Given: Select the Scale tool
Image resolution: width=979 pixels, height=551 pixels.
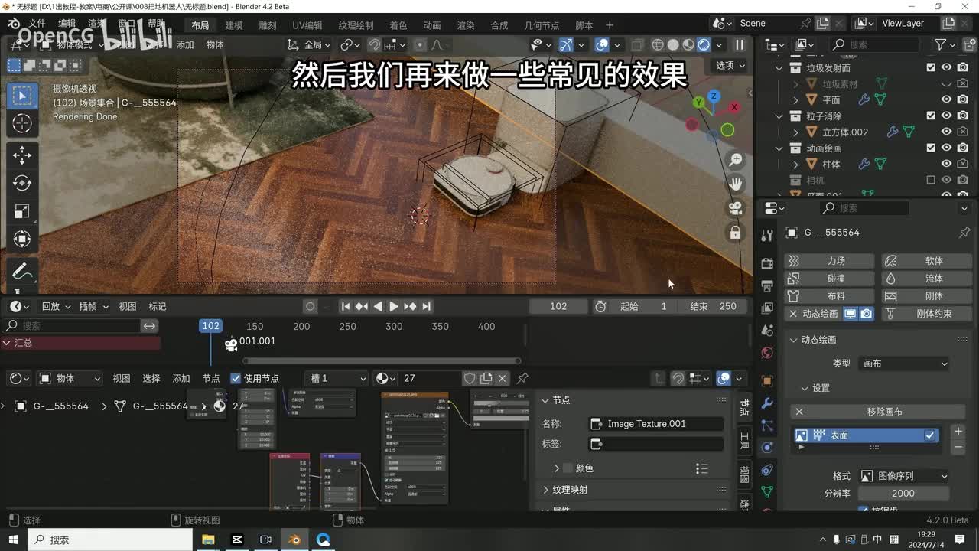Looking at the screenshot, I should click(x=22, y=211).
